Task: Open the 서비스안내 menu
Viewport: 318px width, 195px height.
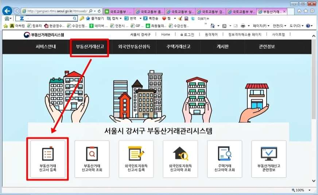Action: (46, 46)
